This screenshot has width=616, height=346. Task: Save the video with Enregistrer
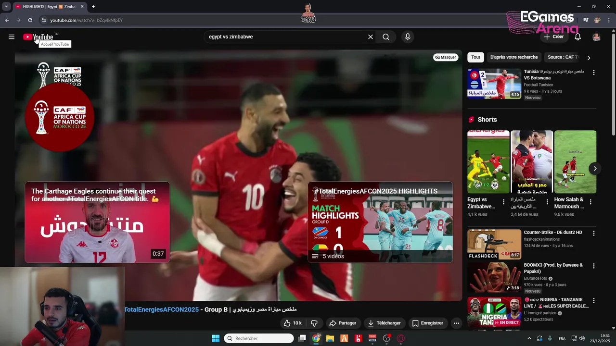427,323
